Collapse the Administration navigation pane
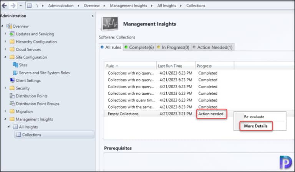 pyautogui.click(x=93, y=16)
